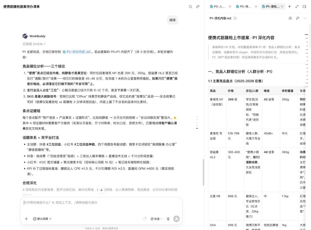
Task: Jump to bottom with down arrow button
Action: 101,190
